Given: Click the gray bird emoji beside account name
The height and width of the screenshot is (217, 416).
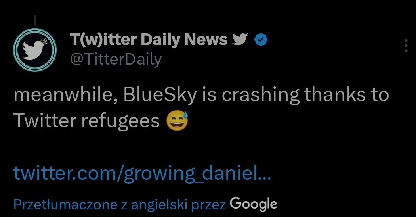Looking at the screenshot, I should (x=240, y=39).
